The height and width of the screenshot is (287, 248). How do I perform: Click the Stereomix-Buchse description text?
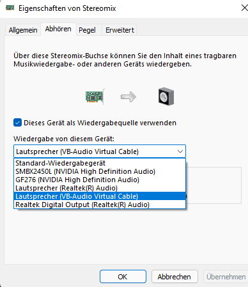pos(125,60)
